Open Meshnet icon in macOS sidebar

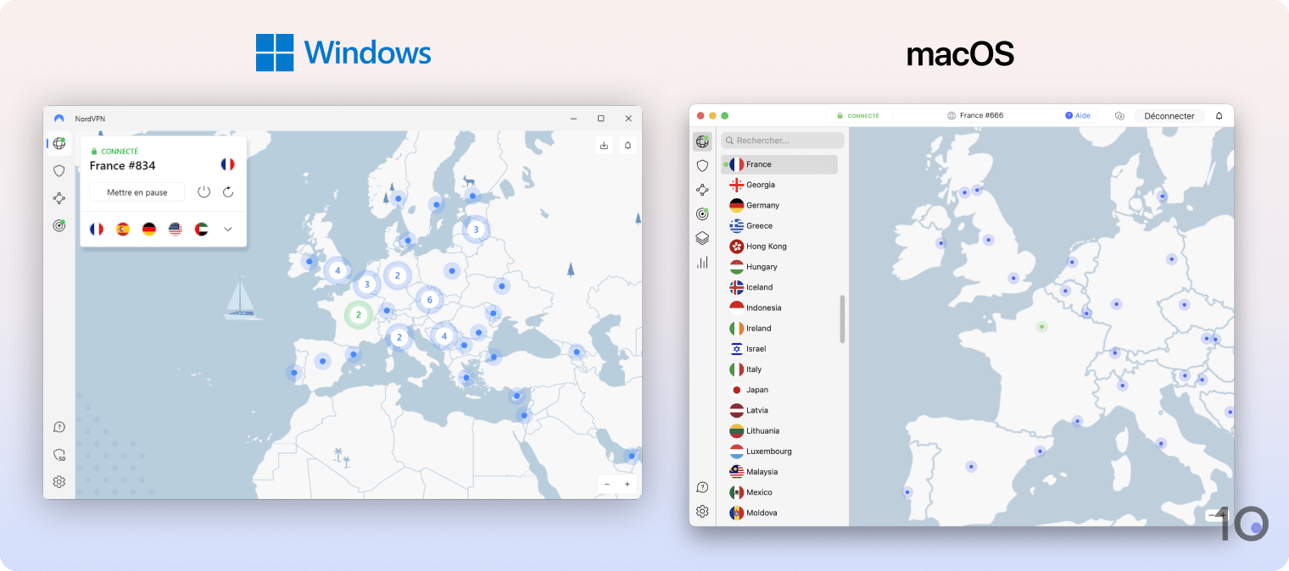(x=702, y=190)
